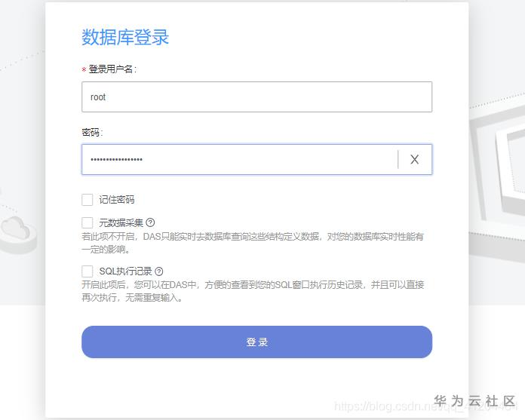Click the 华为云社区 watermark text
Image resolution: width=525 pixels, height=420 pixels.
click(x=474, y=400)
